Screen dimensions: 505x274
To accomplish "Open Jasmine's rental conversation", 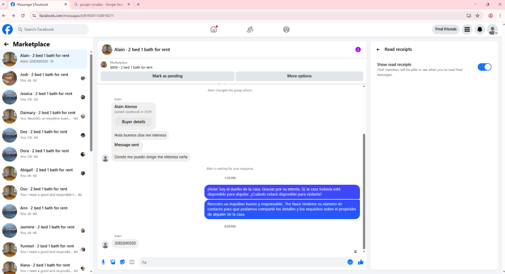I will (44, 230).
